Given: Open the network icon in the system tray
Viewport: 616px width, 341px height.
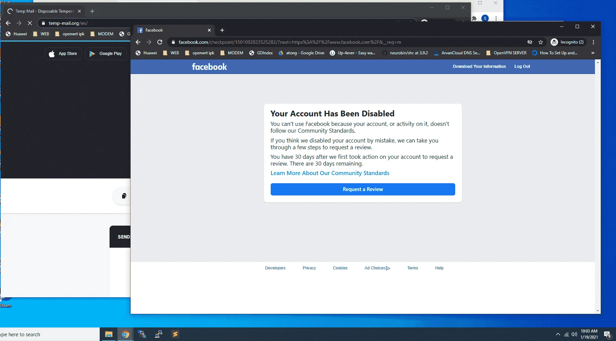Looking at the screenshot, I should pos(566,335).
